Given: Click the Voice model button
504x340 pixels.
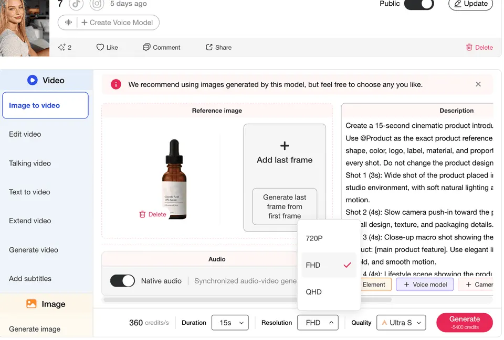Looking at the screenshot, I should coord(425,284).
